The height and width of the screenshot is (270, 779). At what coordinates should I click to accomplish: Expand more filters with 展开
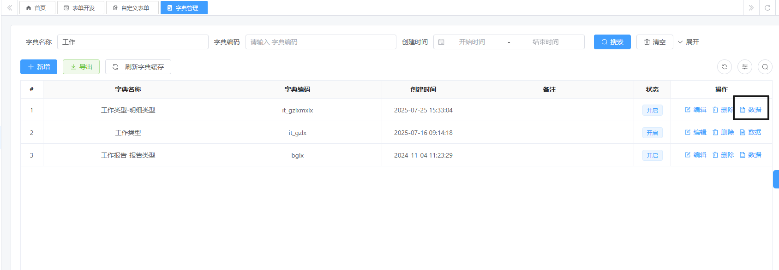pos(688,42)
